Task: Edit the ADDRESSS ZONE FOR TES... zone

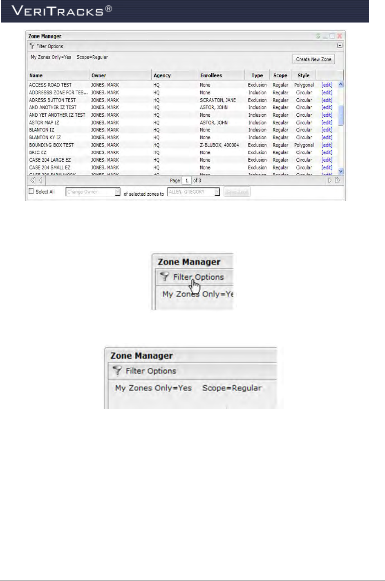Action: (327, 93)
